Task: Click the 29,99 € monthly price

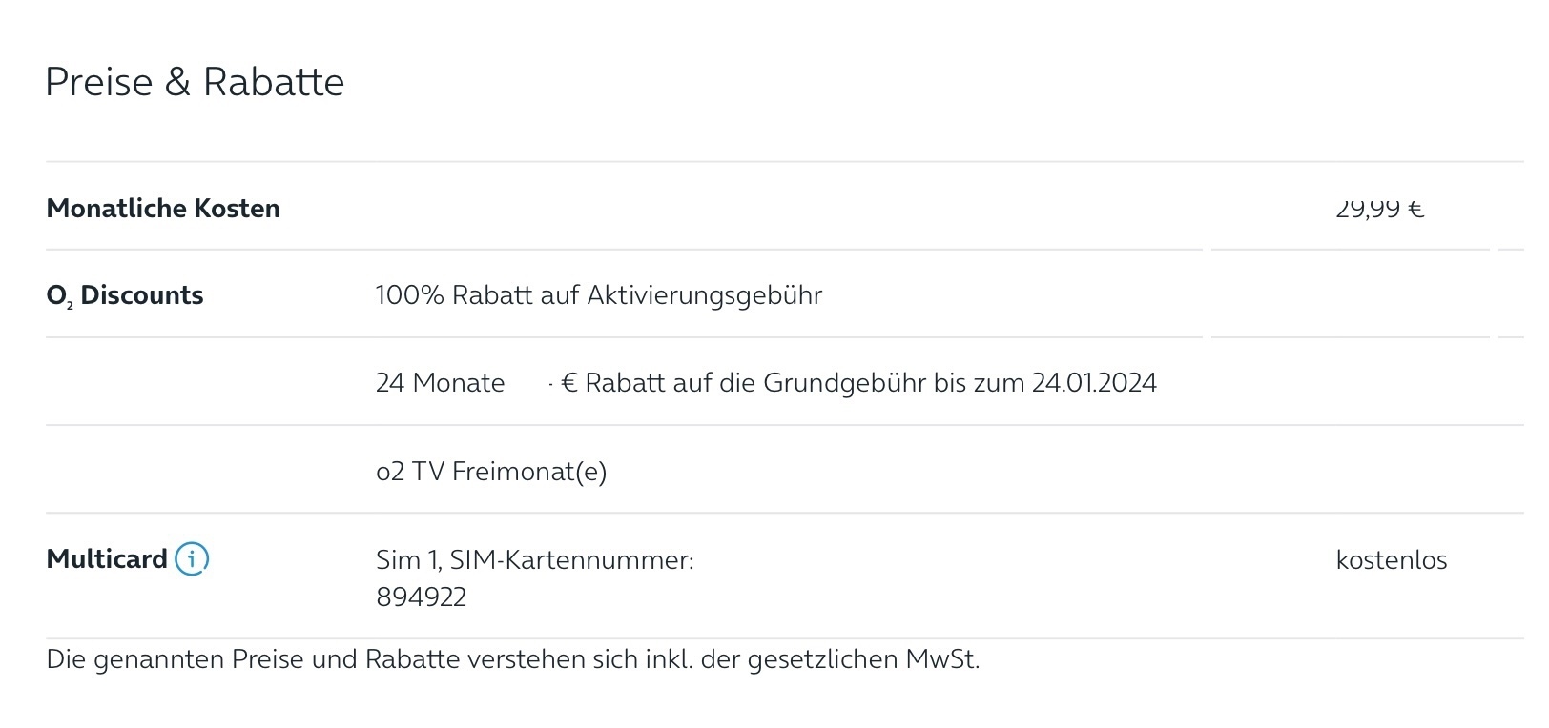Action: point(1380,209)
